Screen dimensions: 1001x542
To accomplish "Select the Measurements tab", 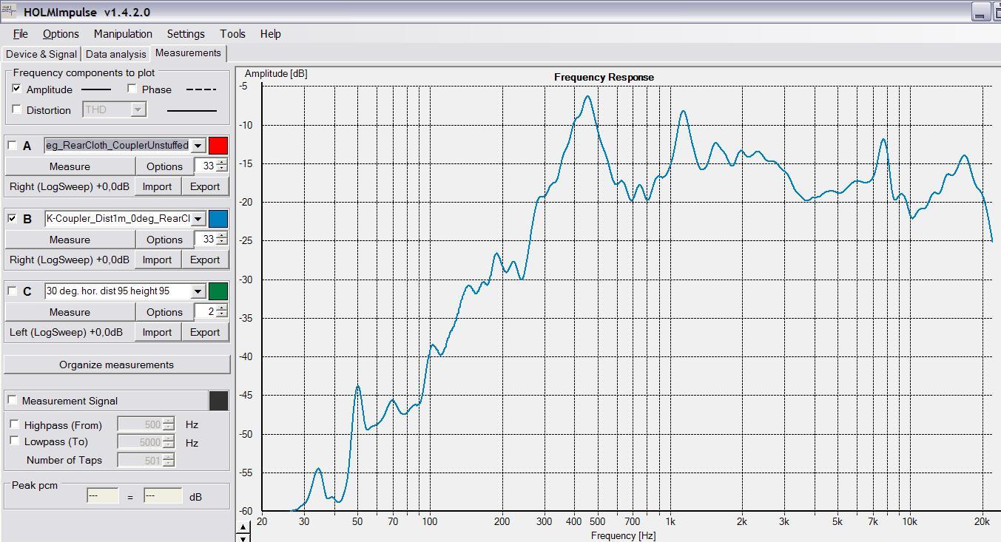I will [188, 53].
